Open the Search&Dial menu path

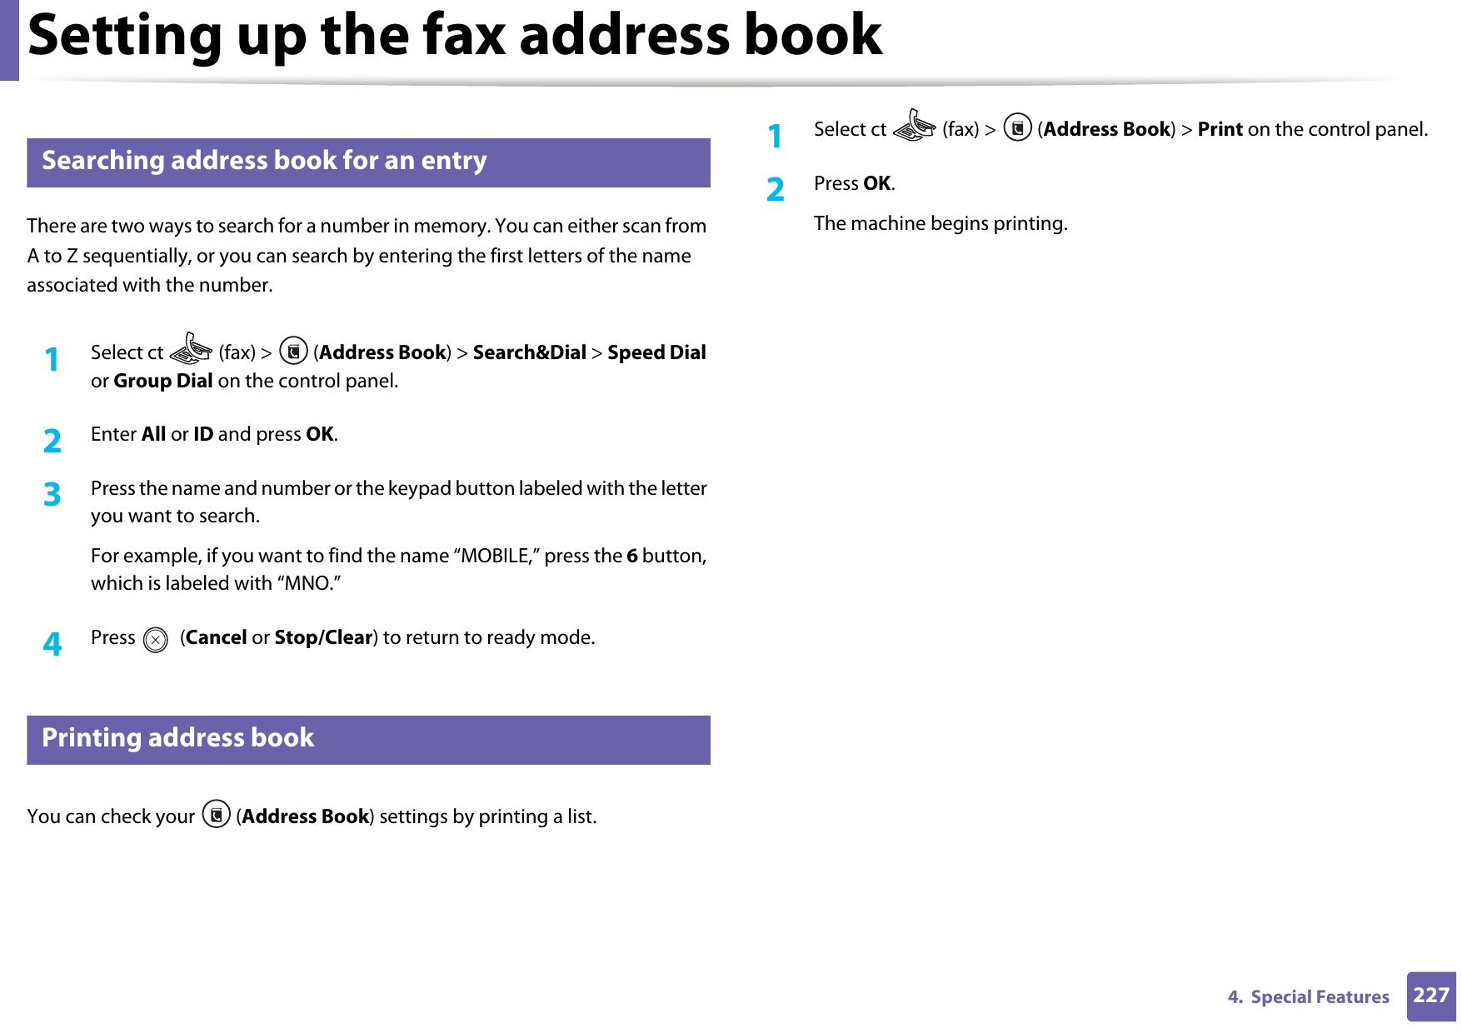tap(529, 352)
